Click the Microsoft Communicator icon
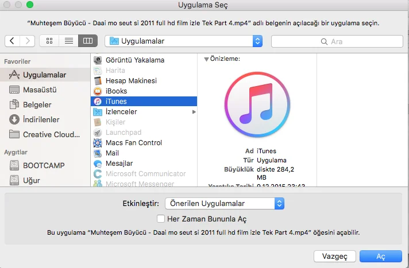The image size is (409, 268). coord(98,174)
